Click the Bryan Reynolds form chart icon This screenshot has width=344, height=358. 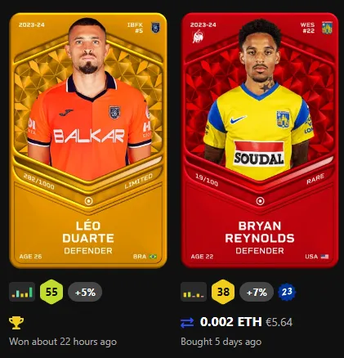coord(194,292)
